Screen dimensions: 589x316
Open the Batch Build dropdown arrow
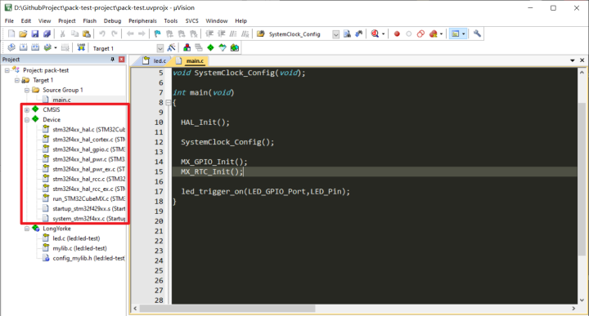56,48
